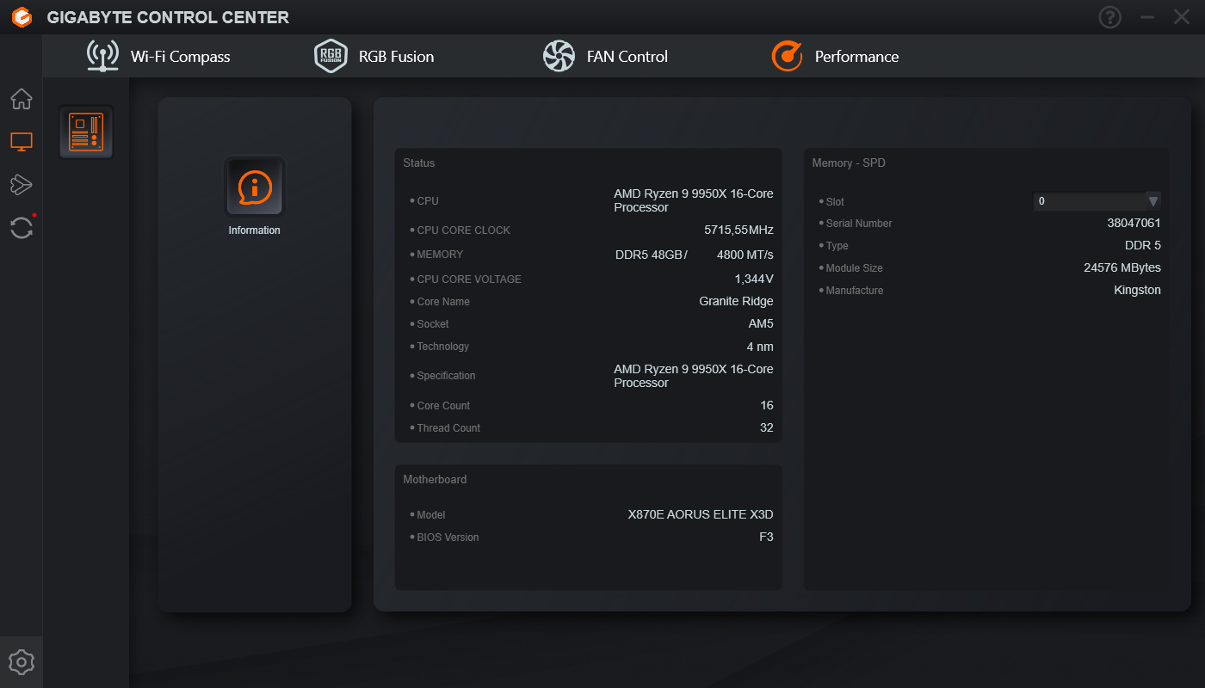
Task: Click the Gigabyte logo in the title bar
Action: click(x=22, y=17)
